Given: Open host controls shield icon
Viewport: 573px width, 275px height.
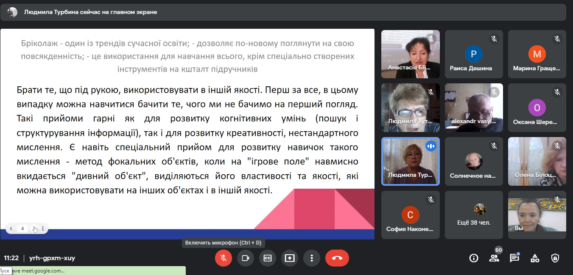Looking at the screenshot, I should tap(555, 258).
